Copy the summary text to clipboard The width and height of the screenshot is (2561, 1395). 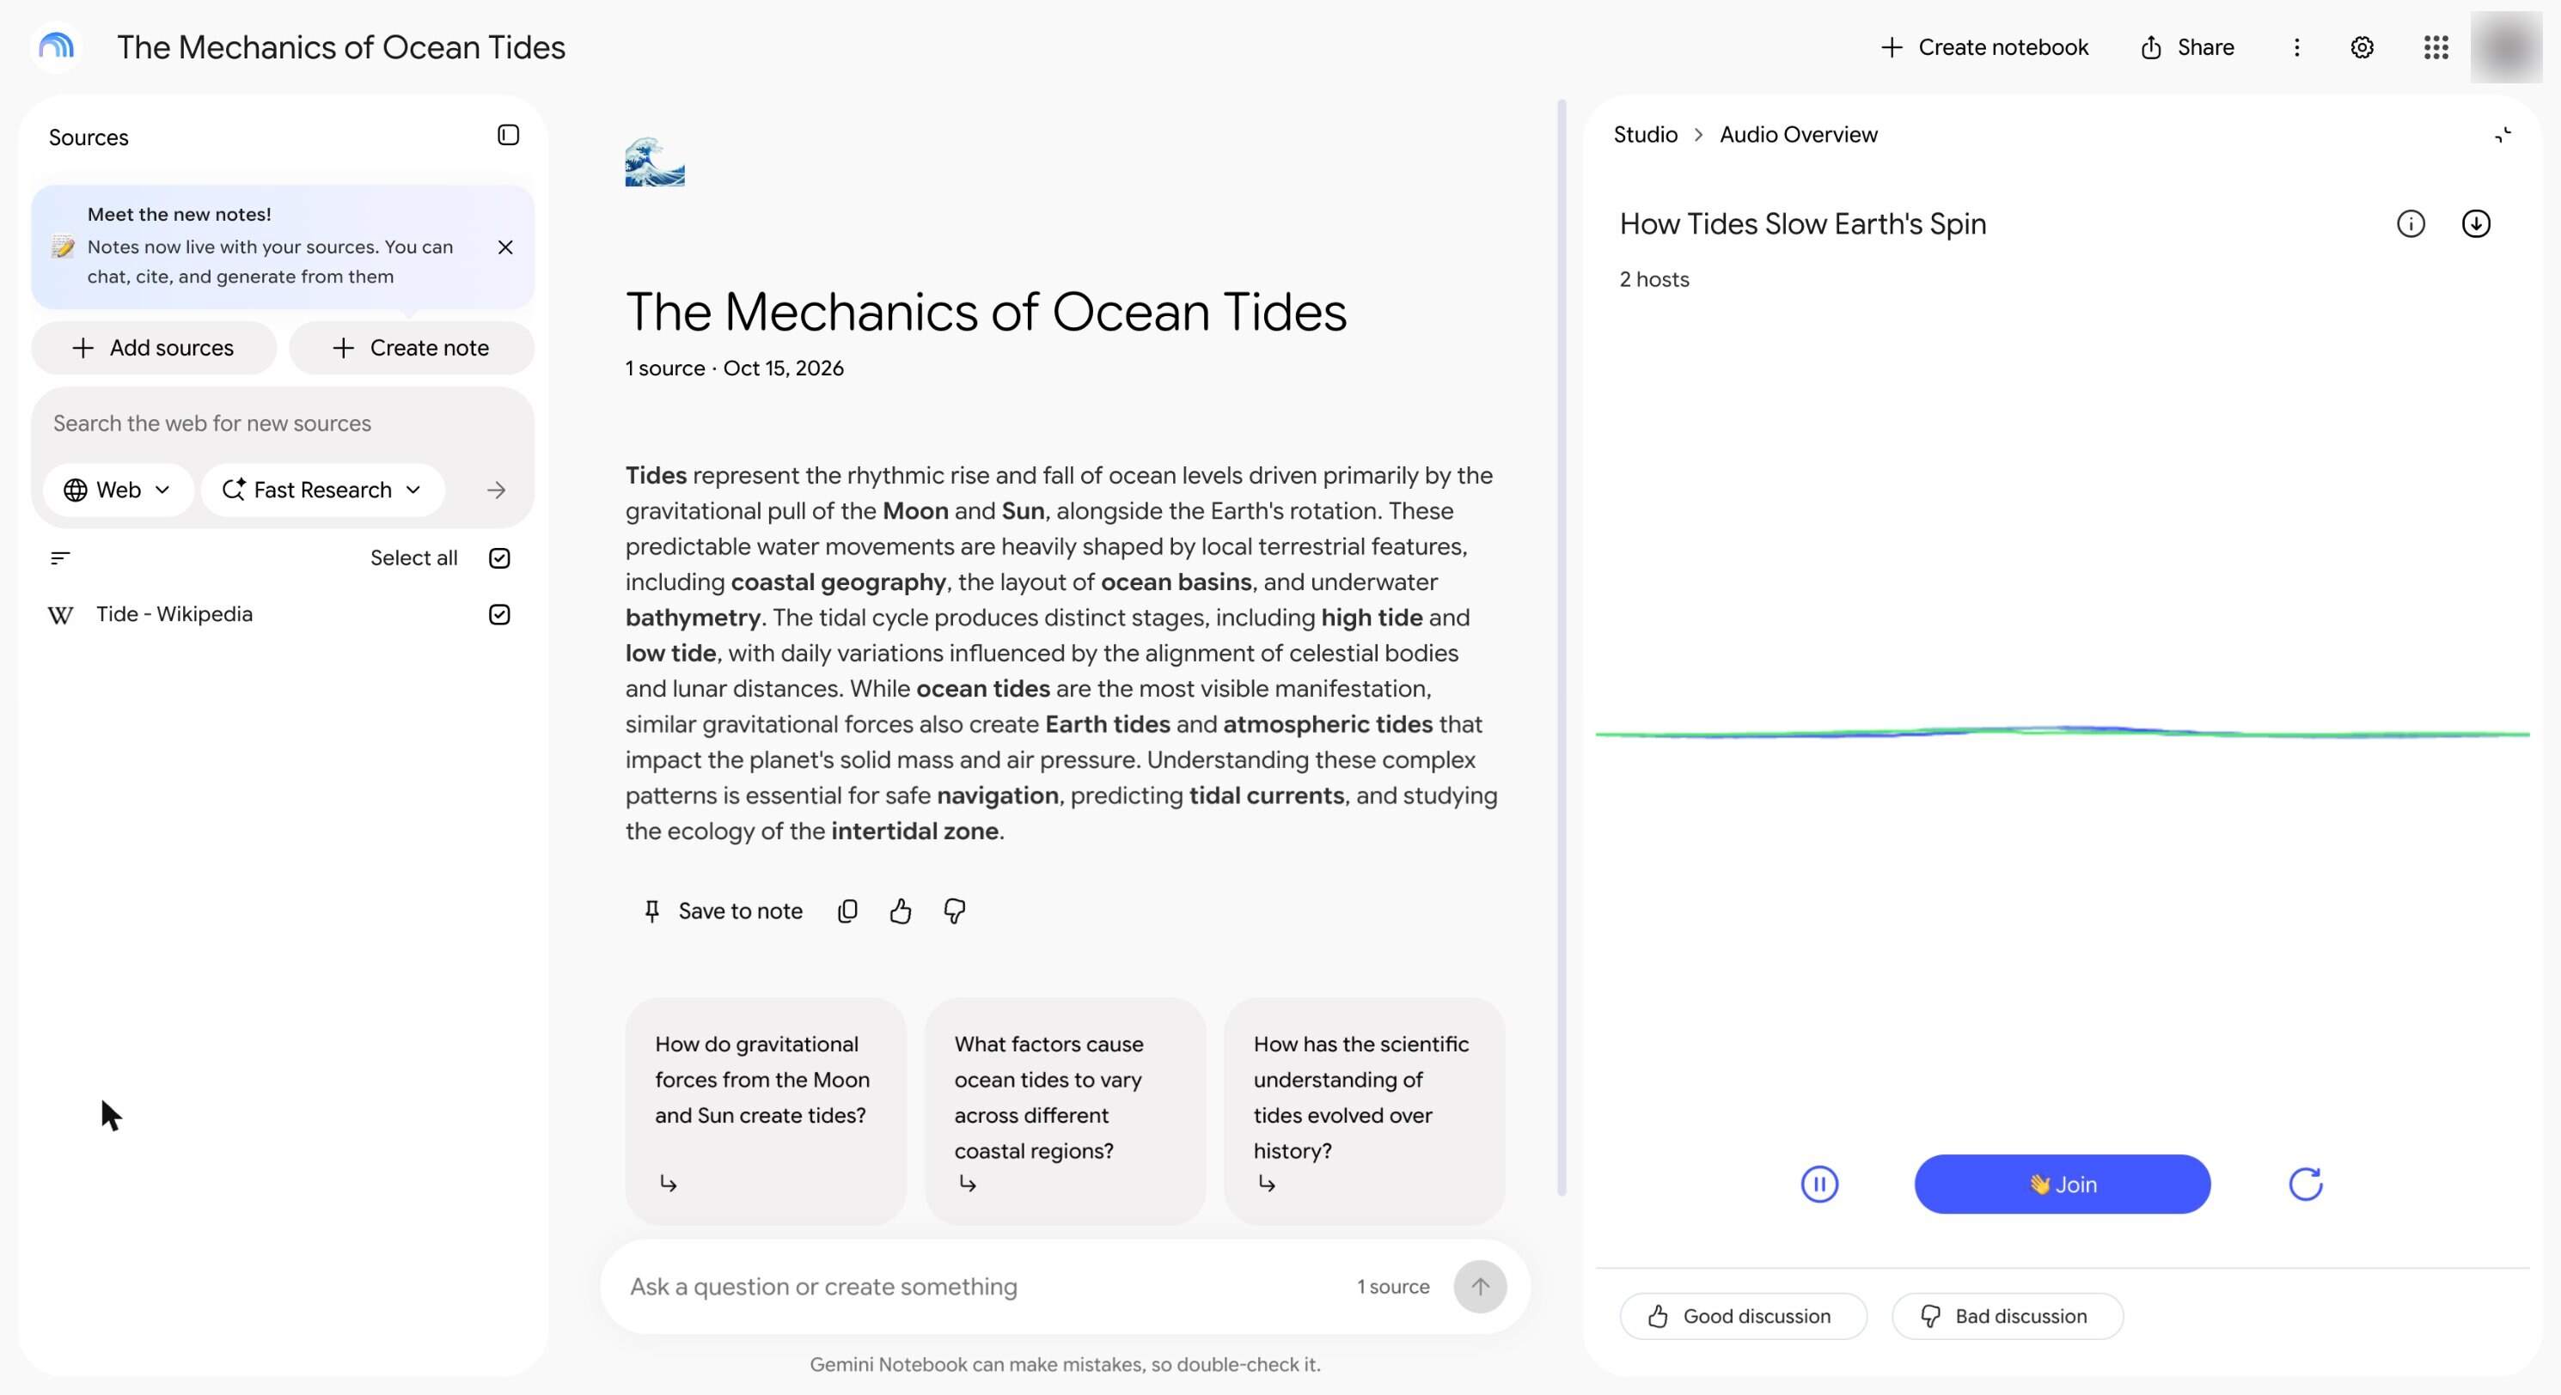click(x=847, y=911)
